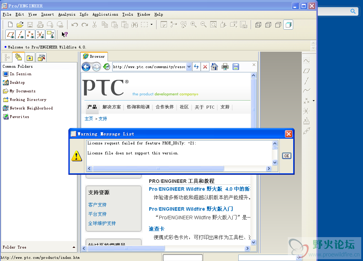Open an existing file via folder icon
This screenshot has width=363, height=261.
tap(20, 25)
